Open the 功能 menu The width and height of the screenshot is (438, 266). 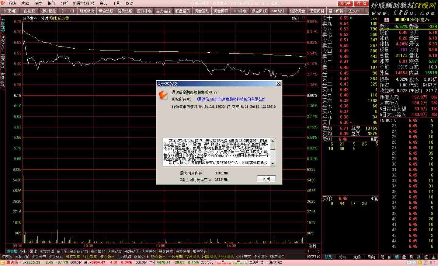[x=25, y=3]
